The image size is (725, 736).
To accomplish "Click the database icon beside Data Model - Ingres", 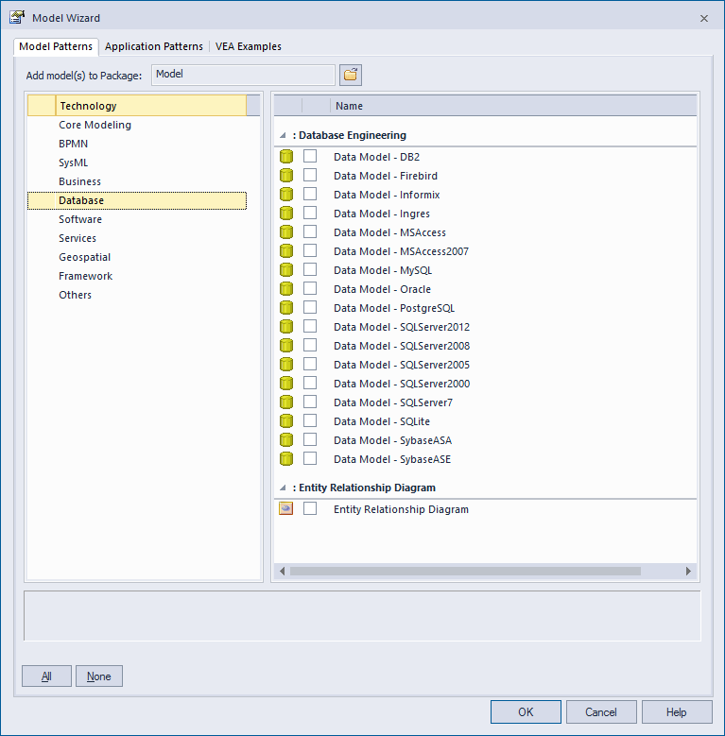I will pyautogui.click(x=286, y=214).
